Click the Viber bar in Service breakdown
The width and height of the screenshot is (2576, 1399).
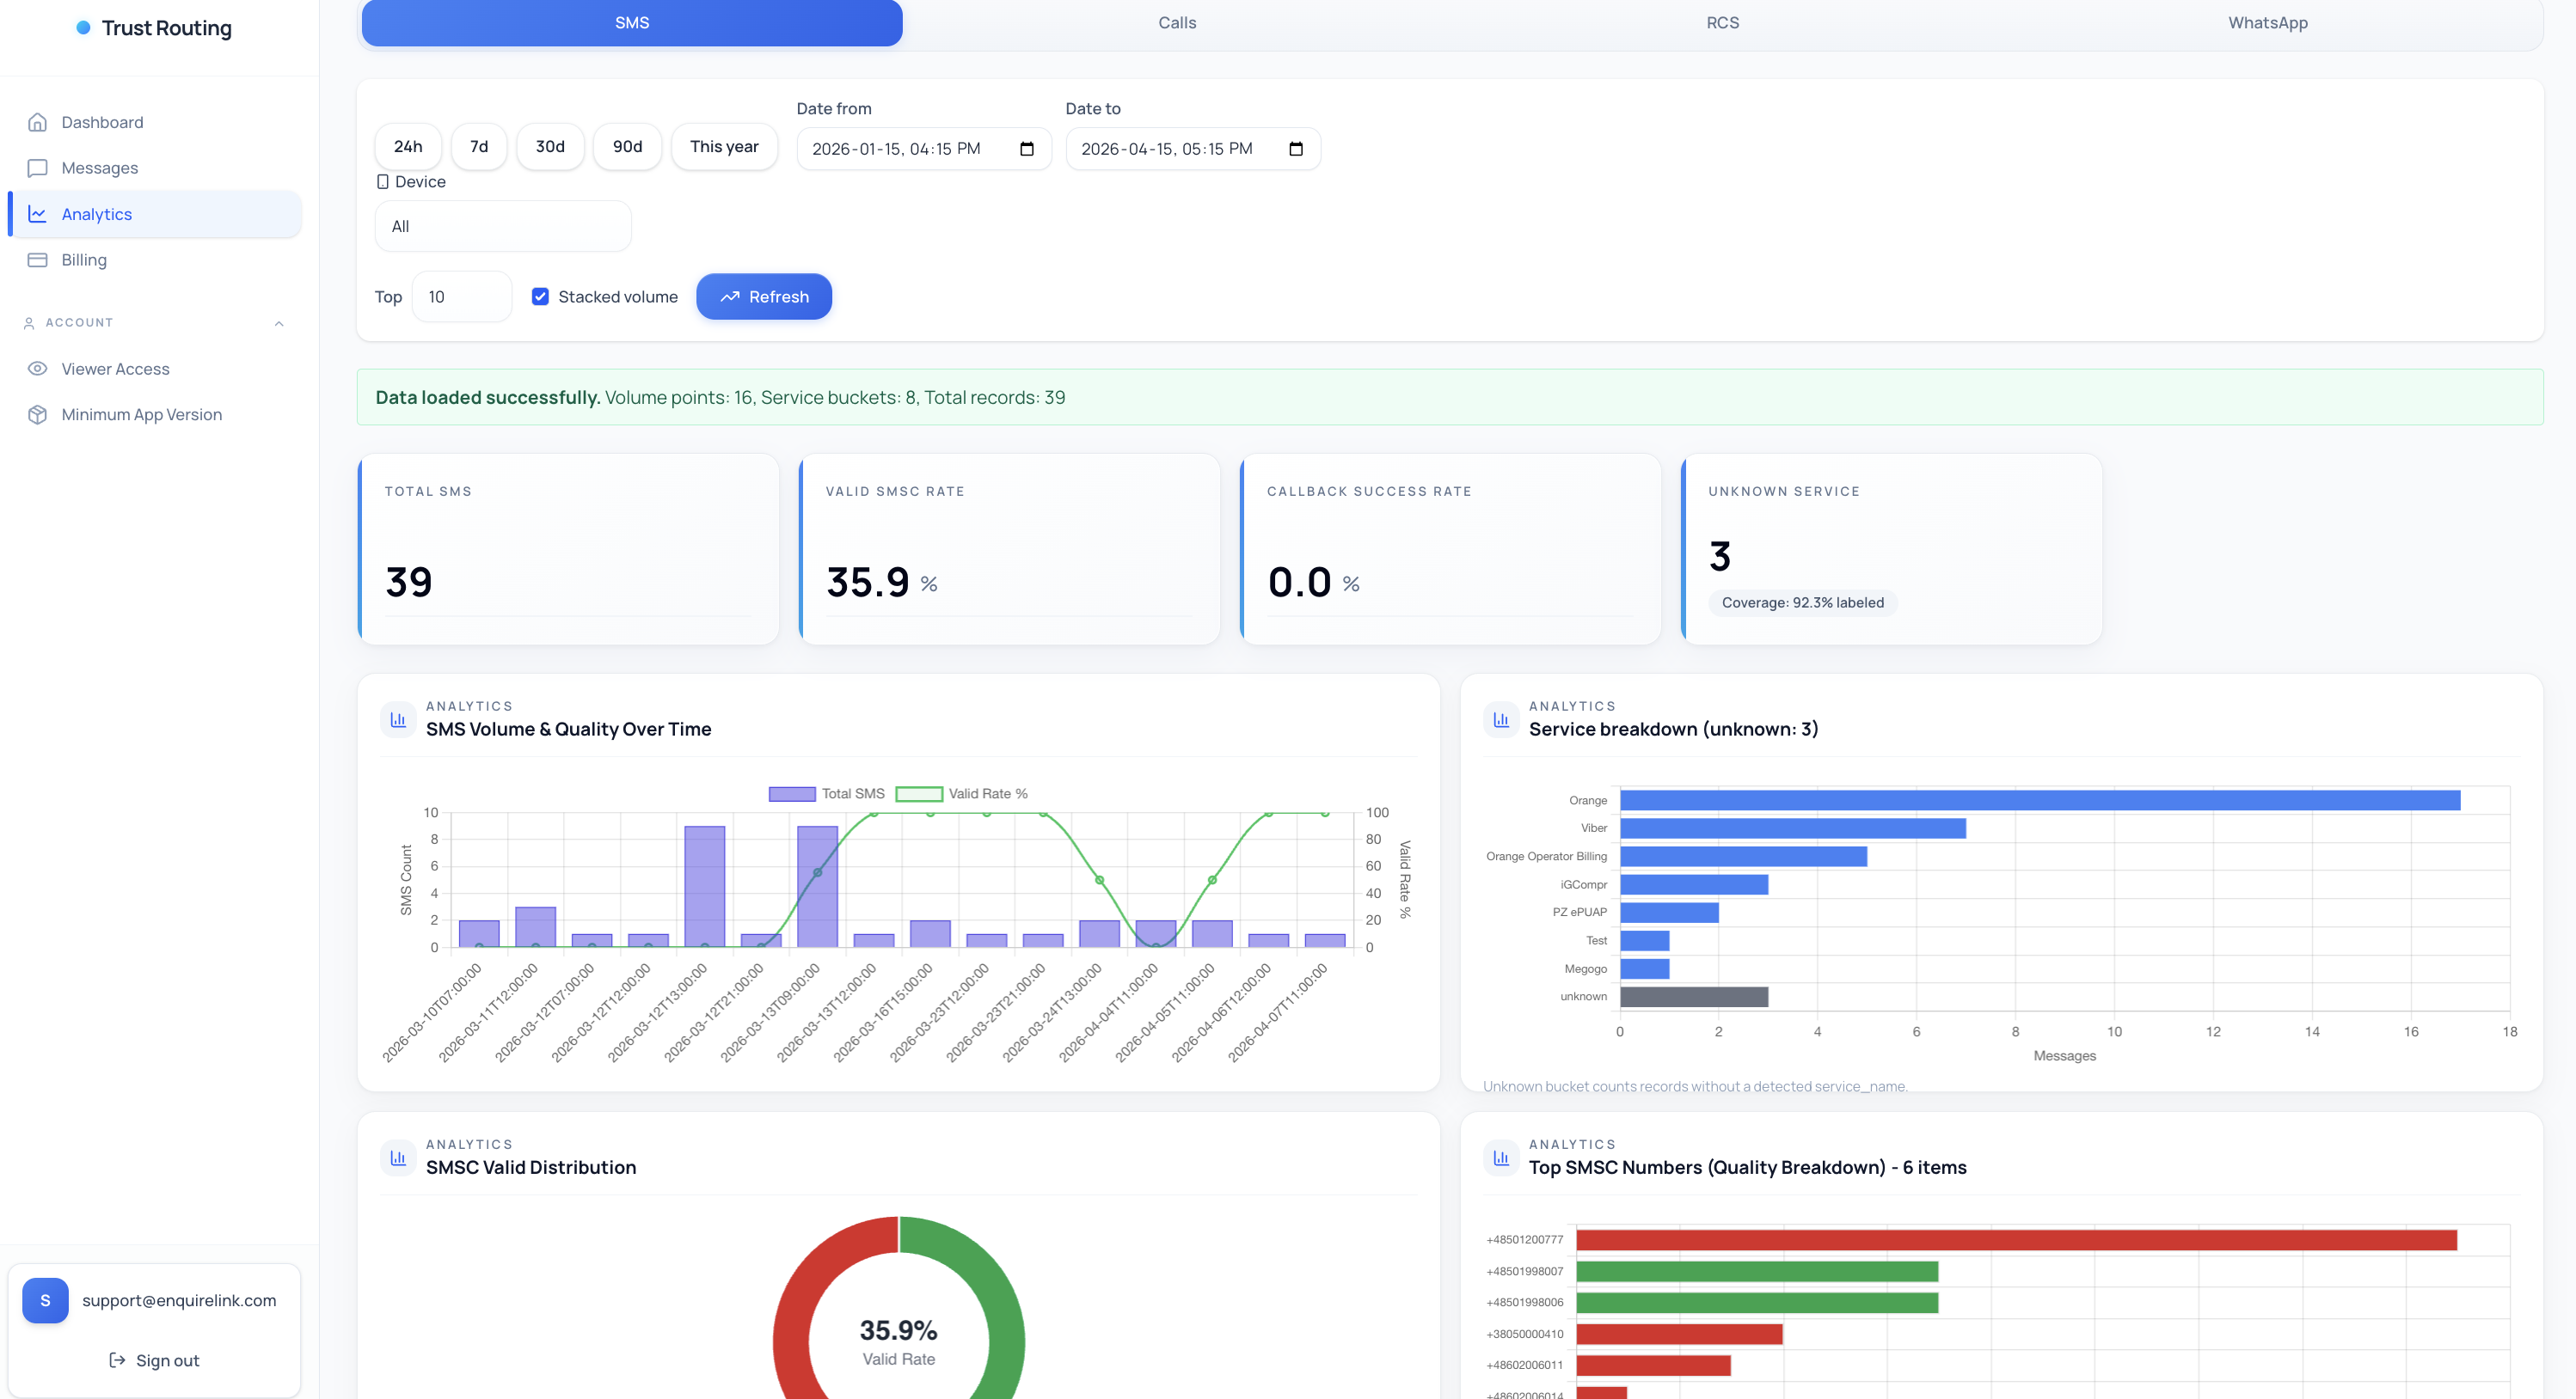click(1793, 828)
